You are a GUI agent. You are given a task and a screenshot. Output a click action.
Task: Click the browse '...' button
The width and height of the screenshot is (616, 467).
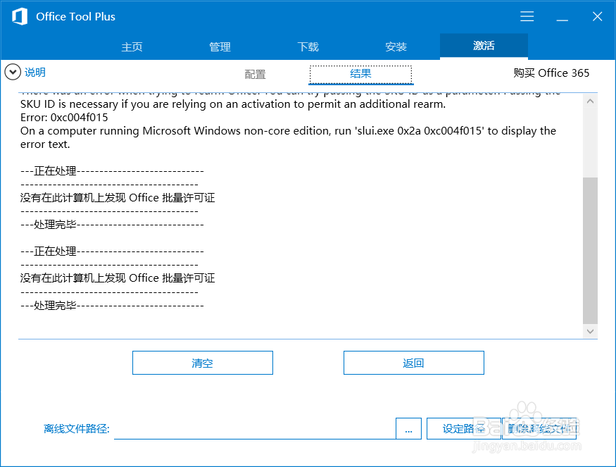click(408, 428)
